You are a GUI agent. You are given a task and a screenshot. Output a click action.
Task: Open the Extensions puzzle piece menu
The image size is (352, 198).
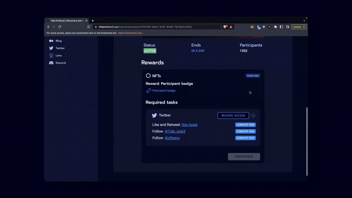click(x=275, y=27)
